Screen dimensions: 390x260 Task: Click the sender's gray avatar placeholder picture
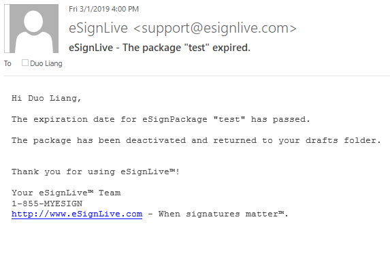34,29
